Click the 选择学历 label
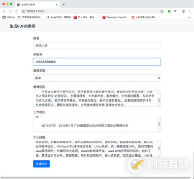Image resolution: width=194 pixels, height=179 pixels. tap(39, 71)
